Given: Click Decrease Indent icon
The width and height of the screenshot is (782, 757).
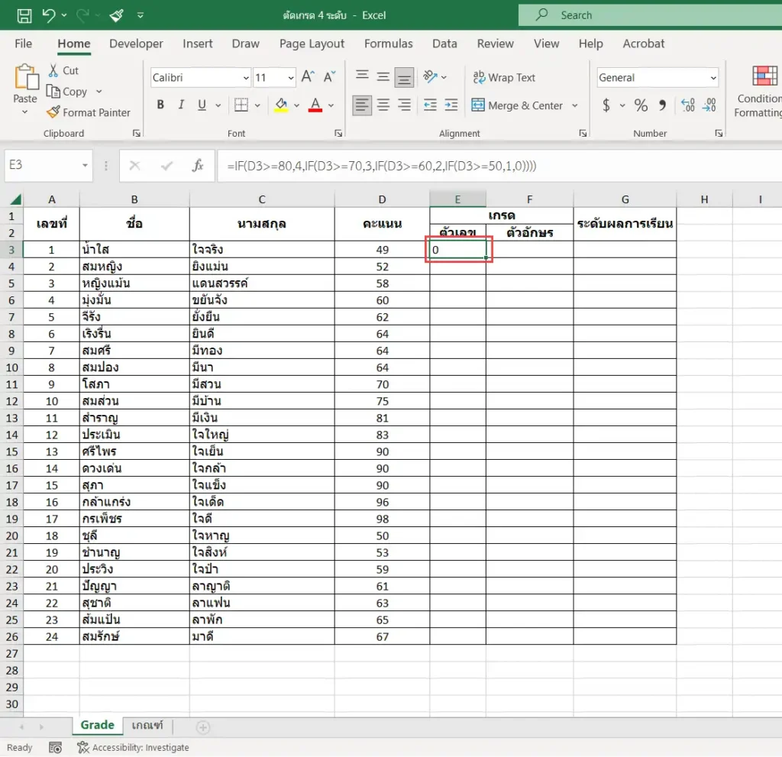Looking at the screenshot, I should [x=430, y=105].
